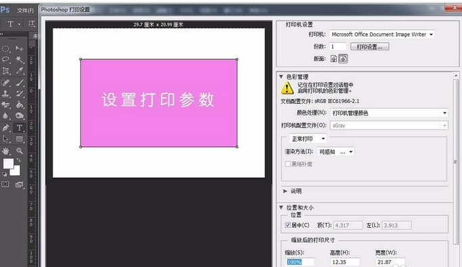Choose portrait page orientation icon

(333, 59)
